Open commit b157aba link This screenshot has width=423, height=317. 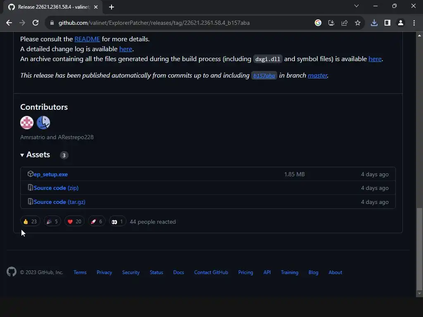coord(264,76)
